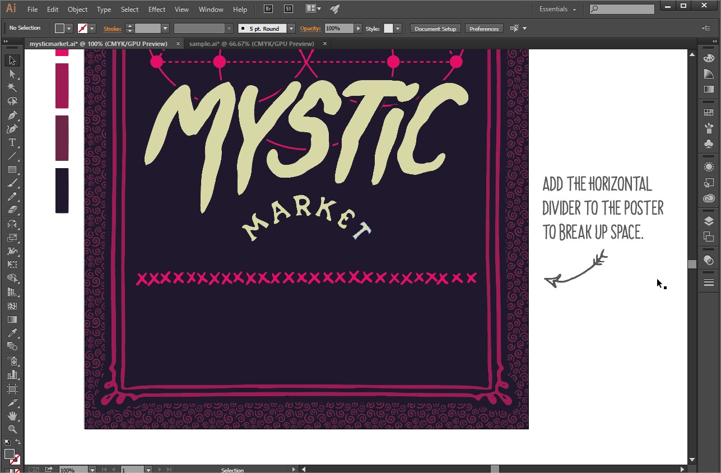
Task: Open the Essentials workspace switcher
Action: pos(557,9)
